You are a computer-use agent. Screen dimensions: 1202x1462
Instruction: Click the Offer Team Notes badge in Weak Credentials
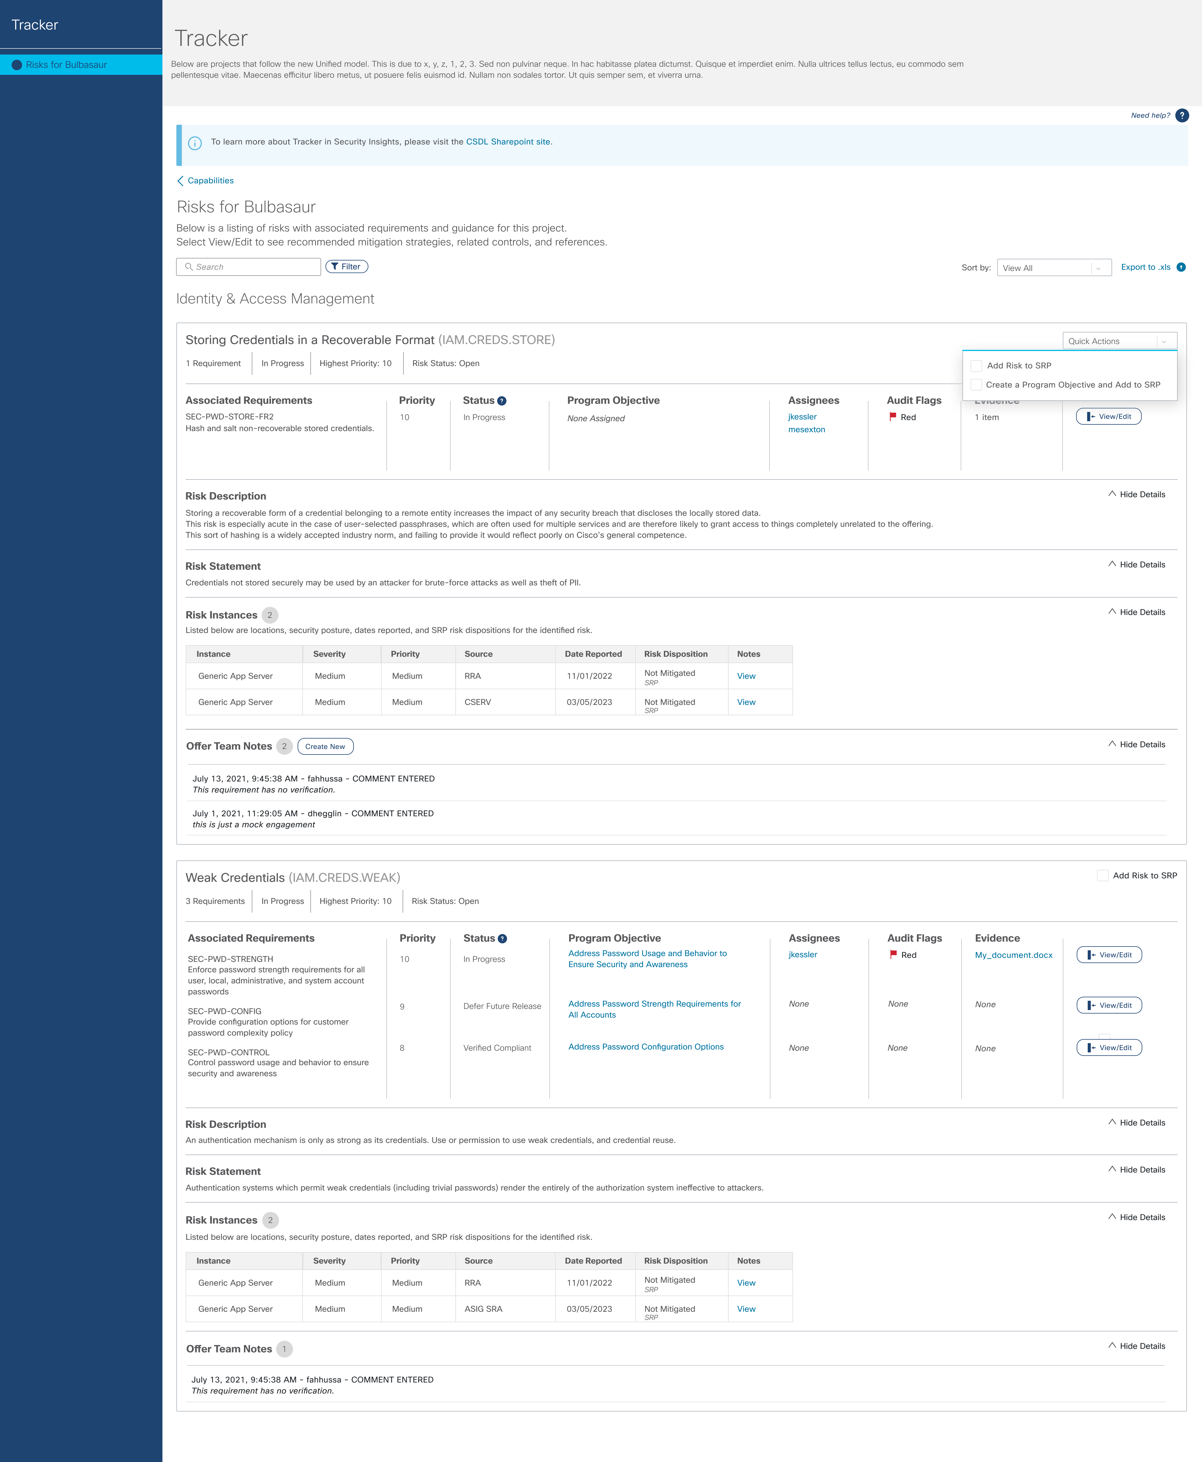(x=284, y=1349)
